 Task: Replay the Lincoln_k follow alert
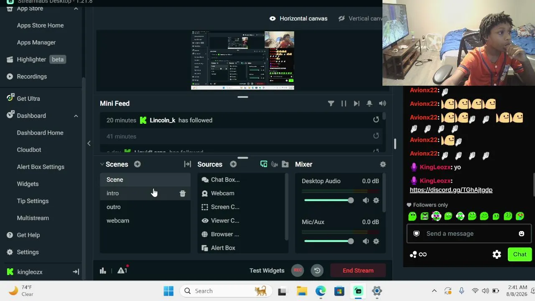point(376,120)
